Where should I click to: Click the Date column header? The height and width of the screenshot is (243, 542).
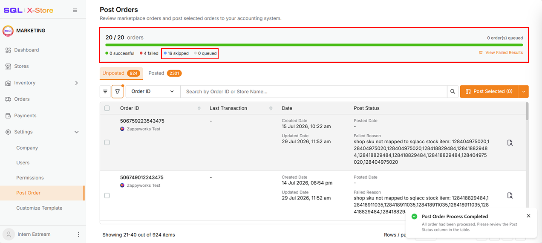point(287,108)
